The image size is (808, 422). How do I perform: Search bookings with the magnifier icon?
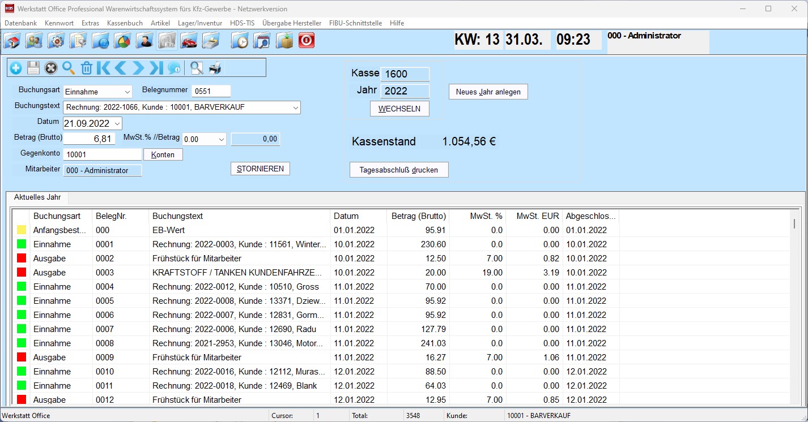click(69, 68)
